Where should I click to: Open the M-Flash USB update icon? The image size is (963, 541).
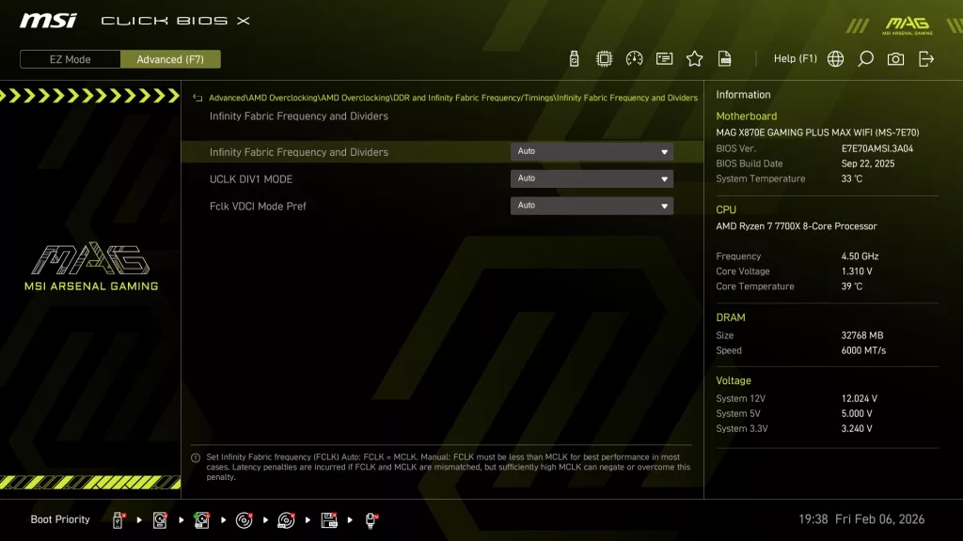pos(574,57)
